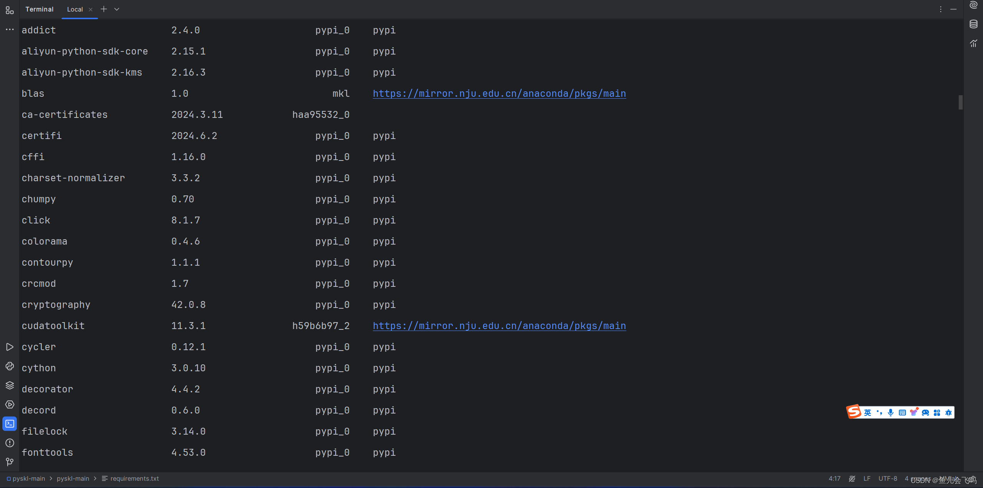Viewport: 983px width, 488px height.
Task: Open the AI Assistant sidebar
Action: coord(973,5)
